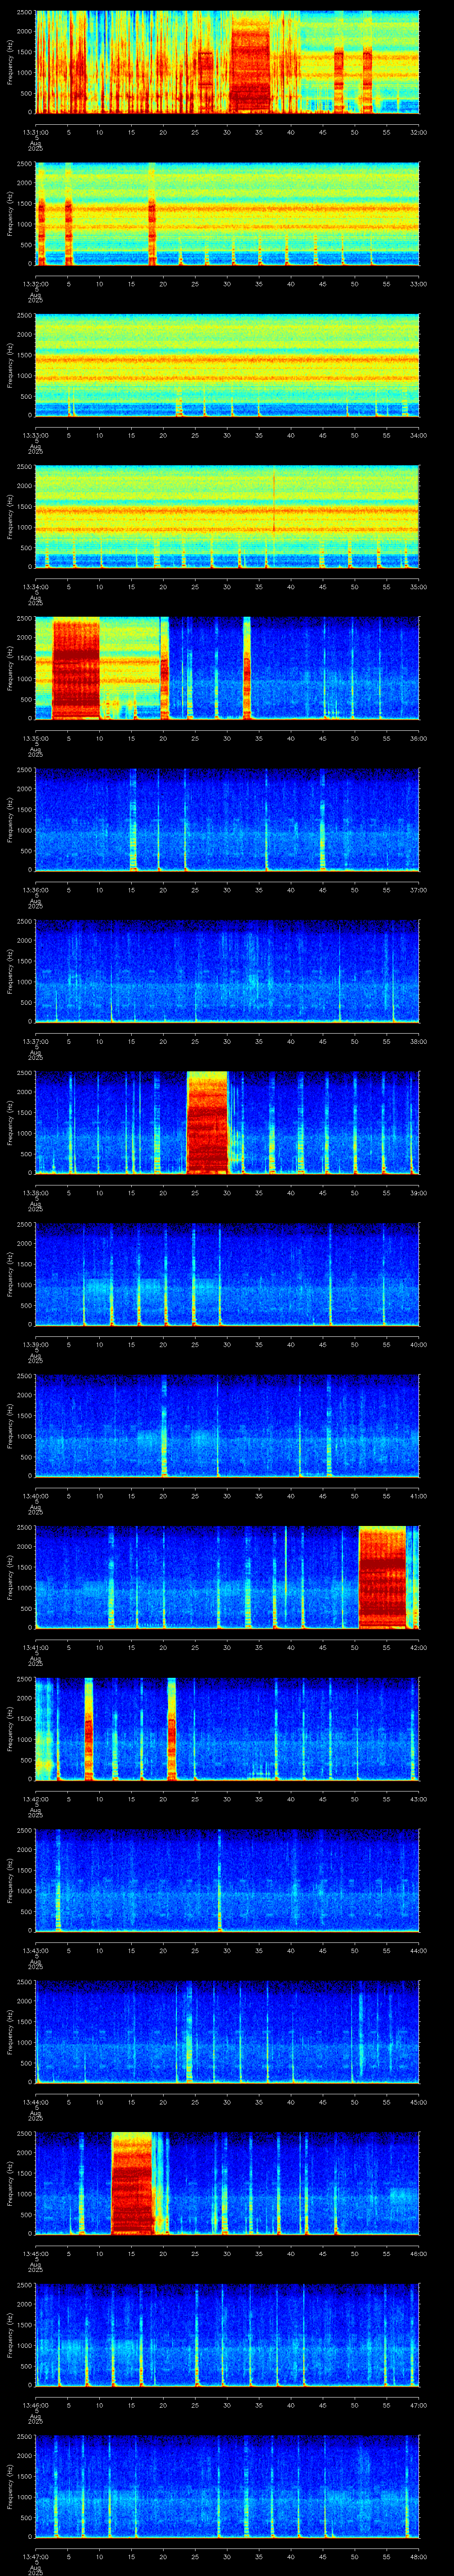
Task: Click the red block in the 13:45 spectrogram
Action: (133, 2183)
